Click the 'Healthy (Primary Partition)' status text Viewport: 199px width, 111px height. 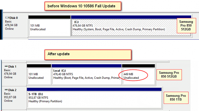click(45, 101)
